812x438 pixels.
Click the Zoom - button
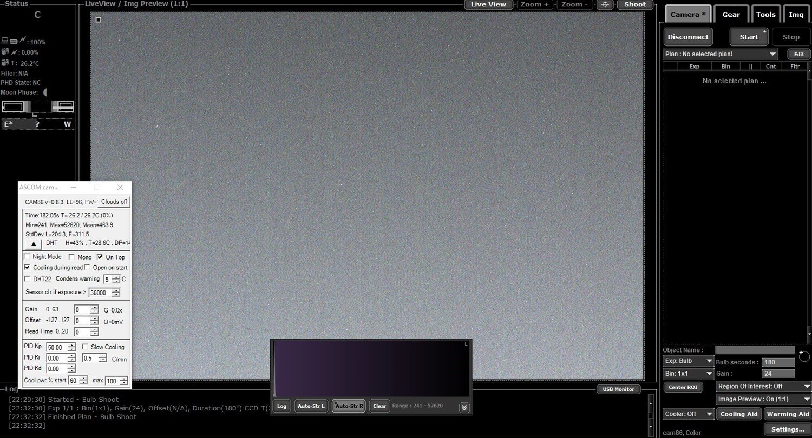pyautogui.click(x=575, y=4)
